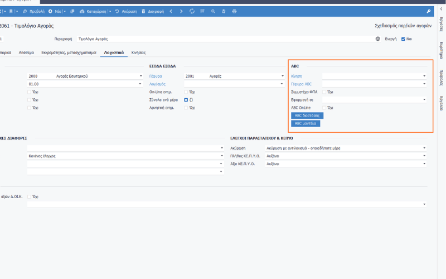Click the Ακύρωση toolbar button

(126, 11)
